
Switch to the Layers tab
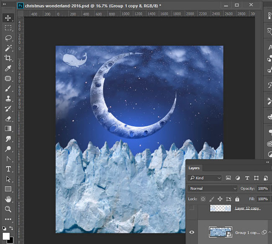(194, 168)
